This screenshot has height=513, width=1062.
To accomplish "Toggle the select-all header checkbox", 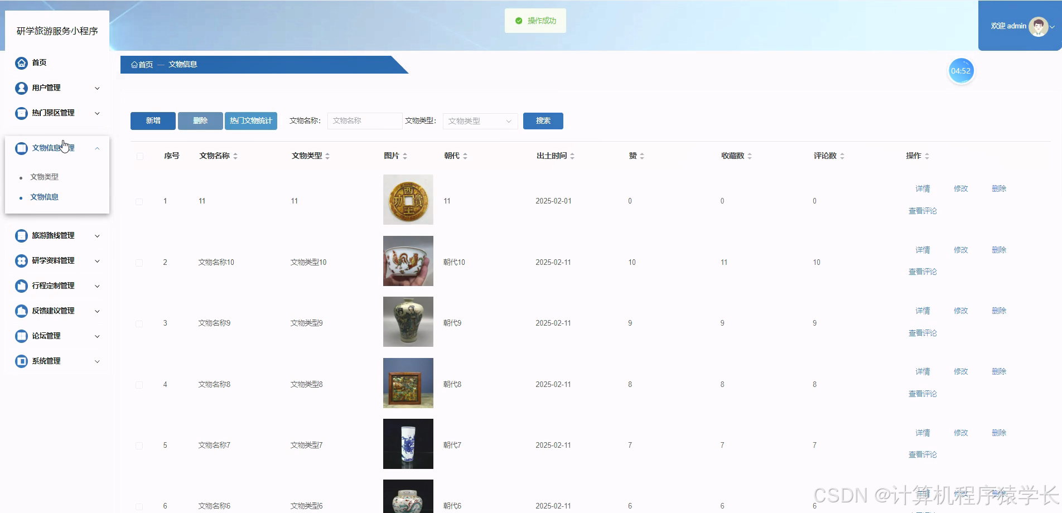I will coord(140,156).
